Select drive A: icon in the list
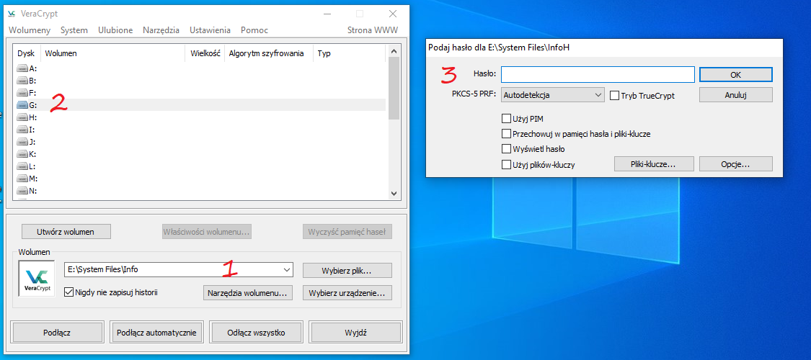Viewport: 811px width, 360px height. click(23, 68)
